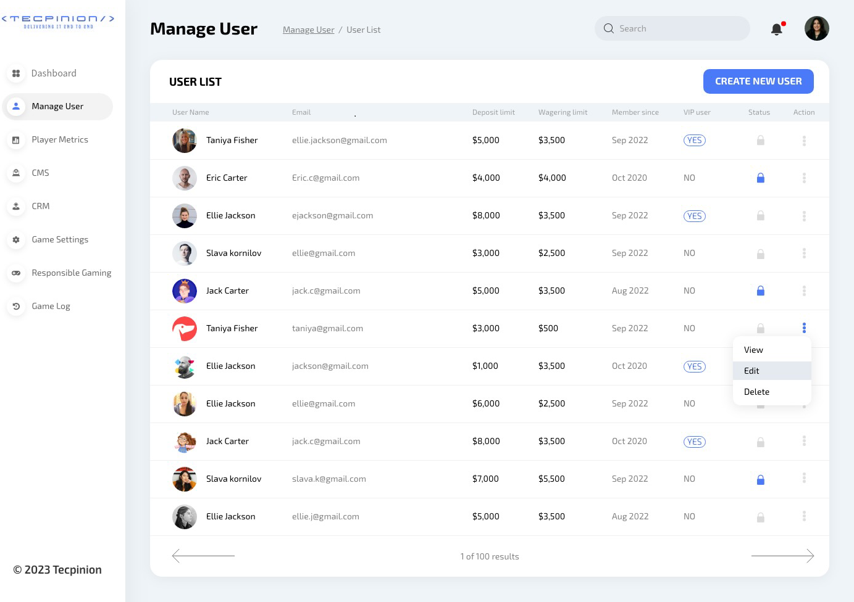Open action menu for slava.k@gmail.com row
Screen dimensions: 854x602
pos(803,479)
